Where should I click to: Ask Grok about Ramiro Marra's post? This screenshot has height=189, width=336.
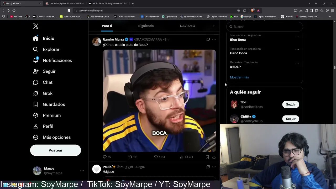208,39
